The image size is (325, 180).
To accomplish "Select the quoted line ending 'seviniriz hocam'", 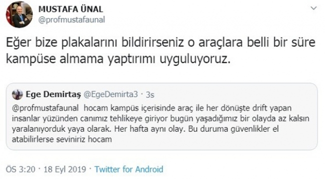I will tap(62, 139).
